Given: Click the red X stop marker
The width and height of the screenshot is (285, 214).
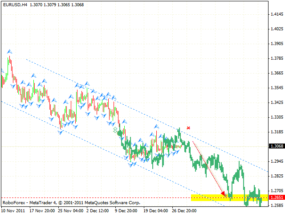Looking at the screenshot, I should coord(188,128).
